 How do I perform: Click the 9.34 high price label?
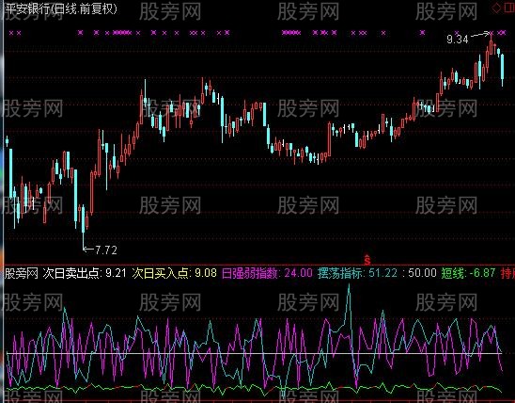[x=457, y=40]
